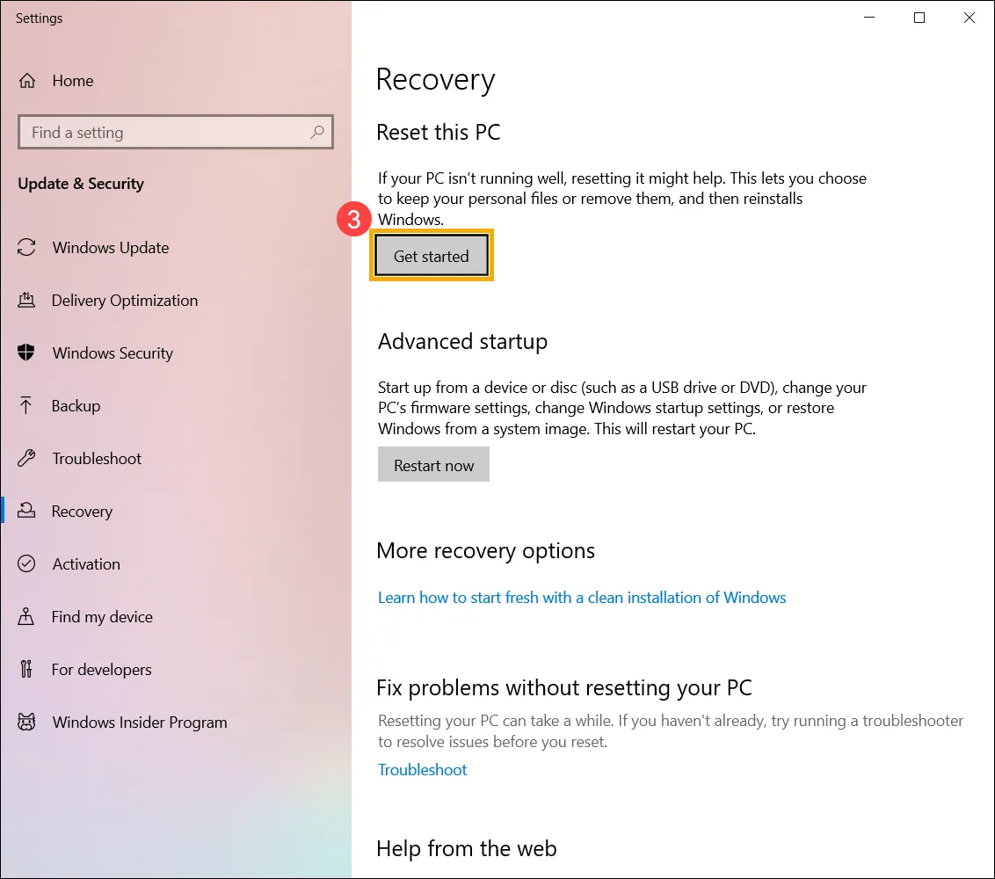The image size is (995, 879).
Task: Select the Windows Security shield icon
Action: pyautogui.click(x=27, y=352)
